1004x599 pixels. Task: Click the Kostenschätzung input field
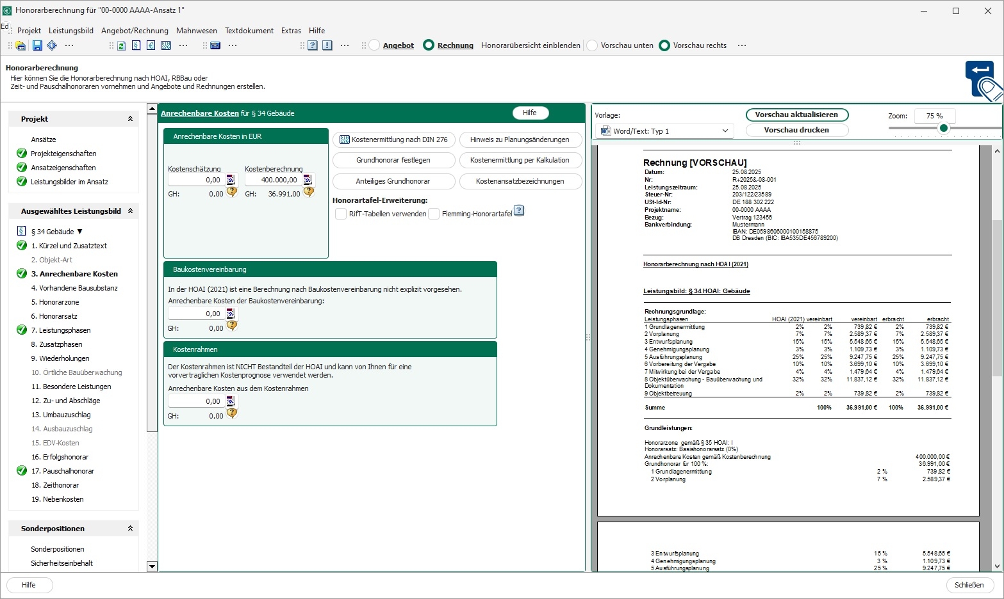(195, 180)
